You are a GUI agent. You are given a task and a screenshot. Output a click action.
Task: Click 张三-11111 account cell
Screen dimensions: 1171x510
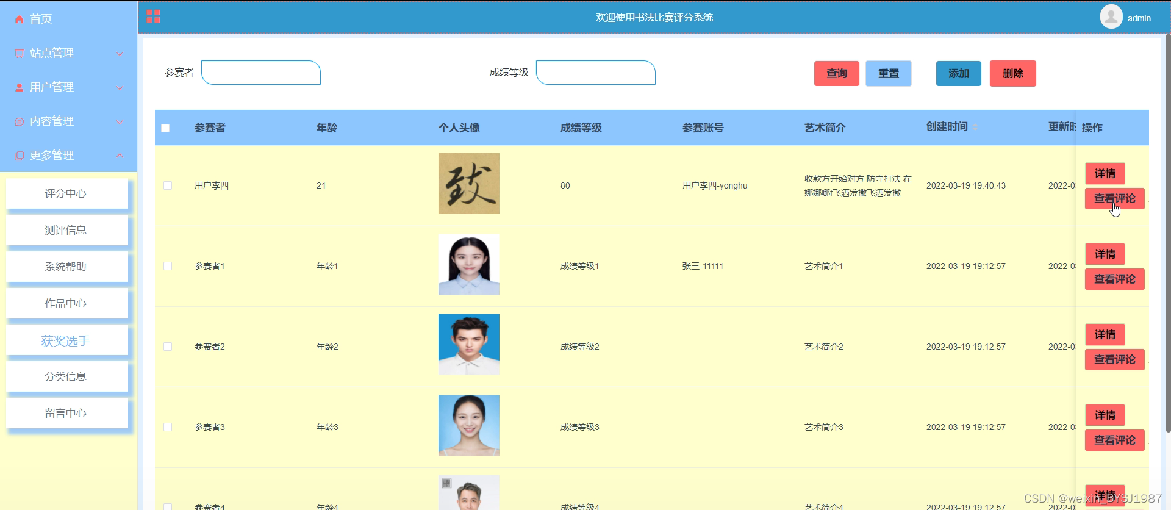coord(703,266)
